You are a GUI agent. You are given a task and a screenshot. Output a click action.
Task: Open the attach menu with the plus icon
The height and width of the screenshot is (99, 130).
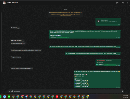[x=9, y=91]
